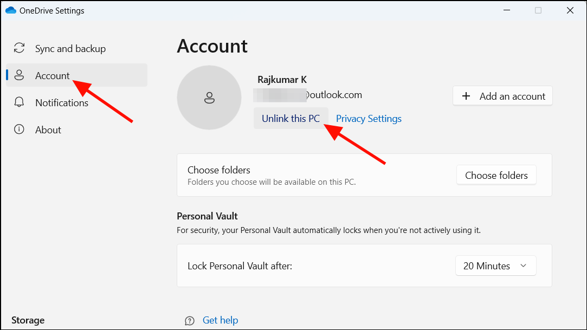Viewport: 587px width, 330px height.
Task: Click the Unlink this PC button
Action: [291, 118]
